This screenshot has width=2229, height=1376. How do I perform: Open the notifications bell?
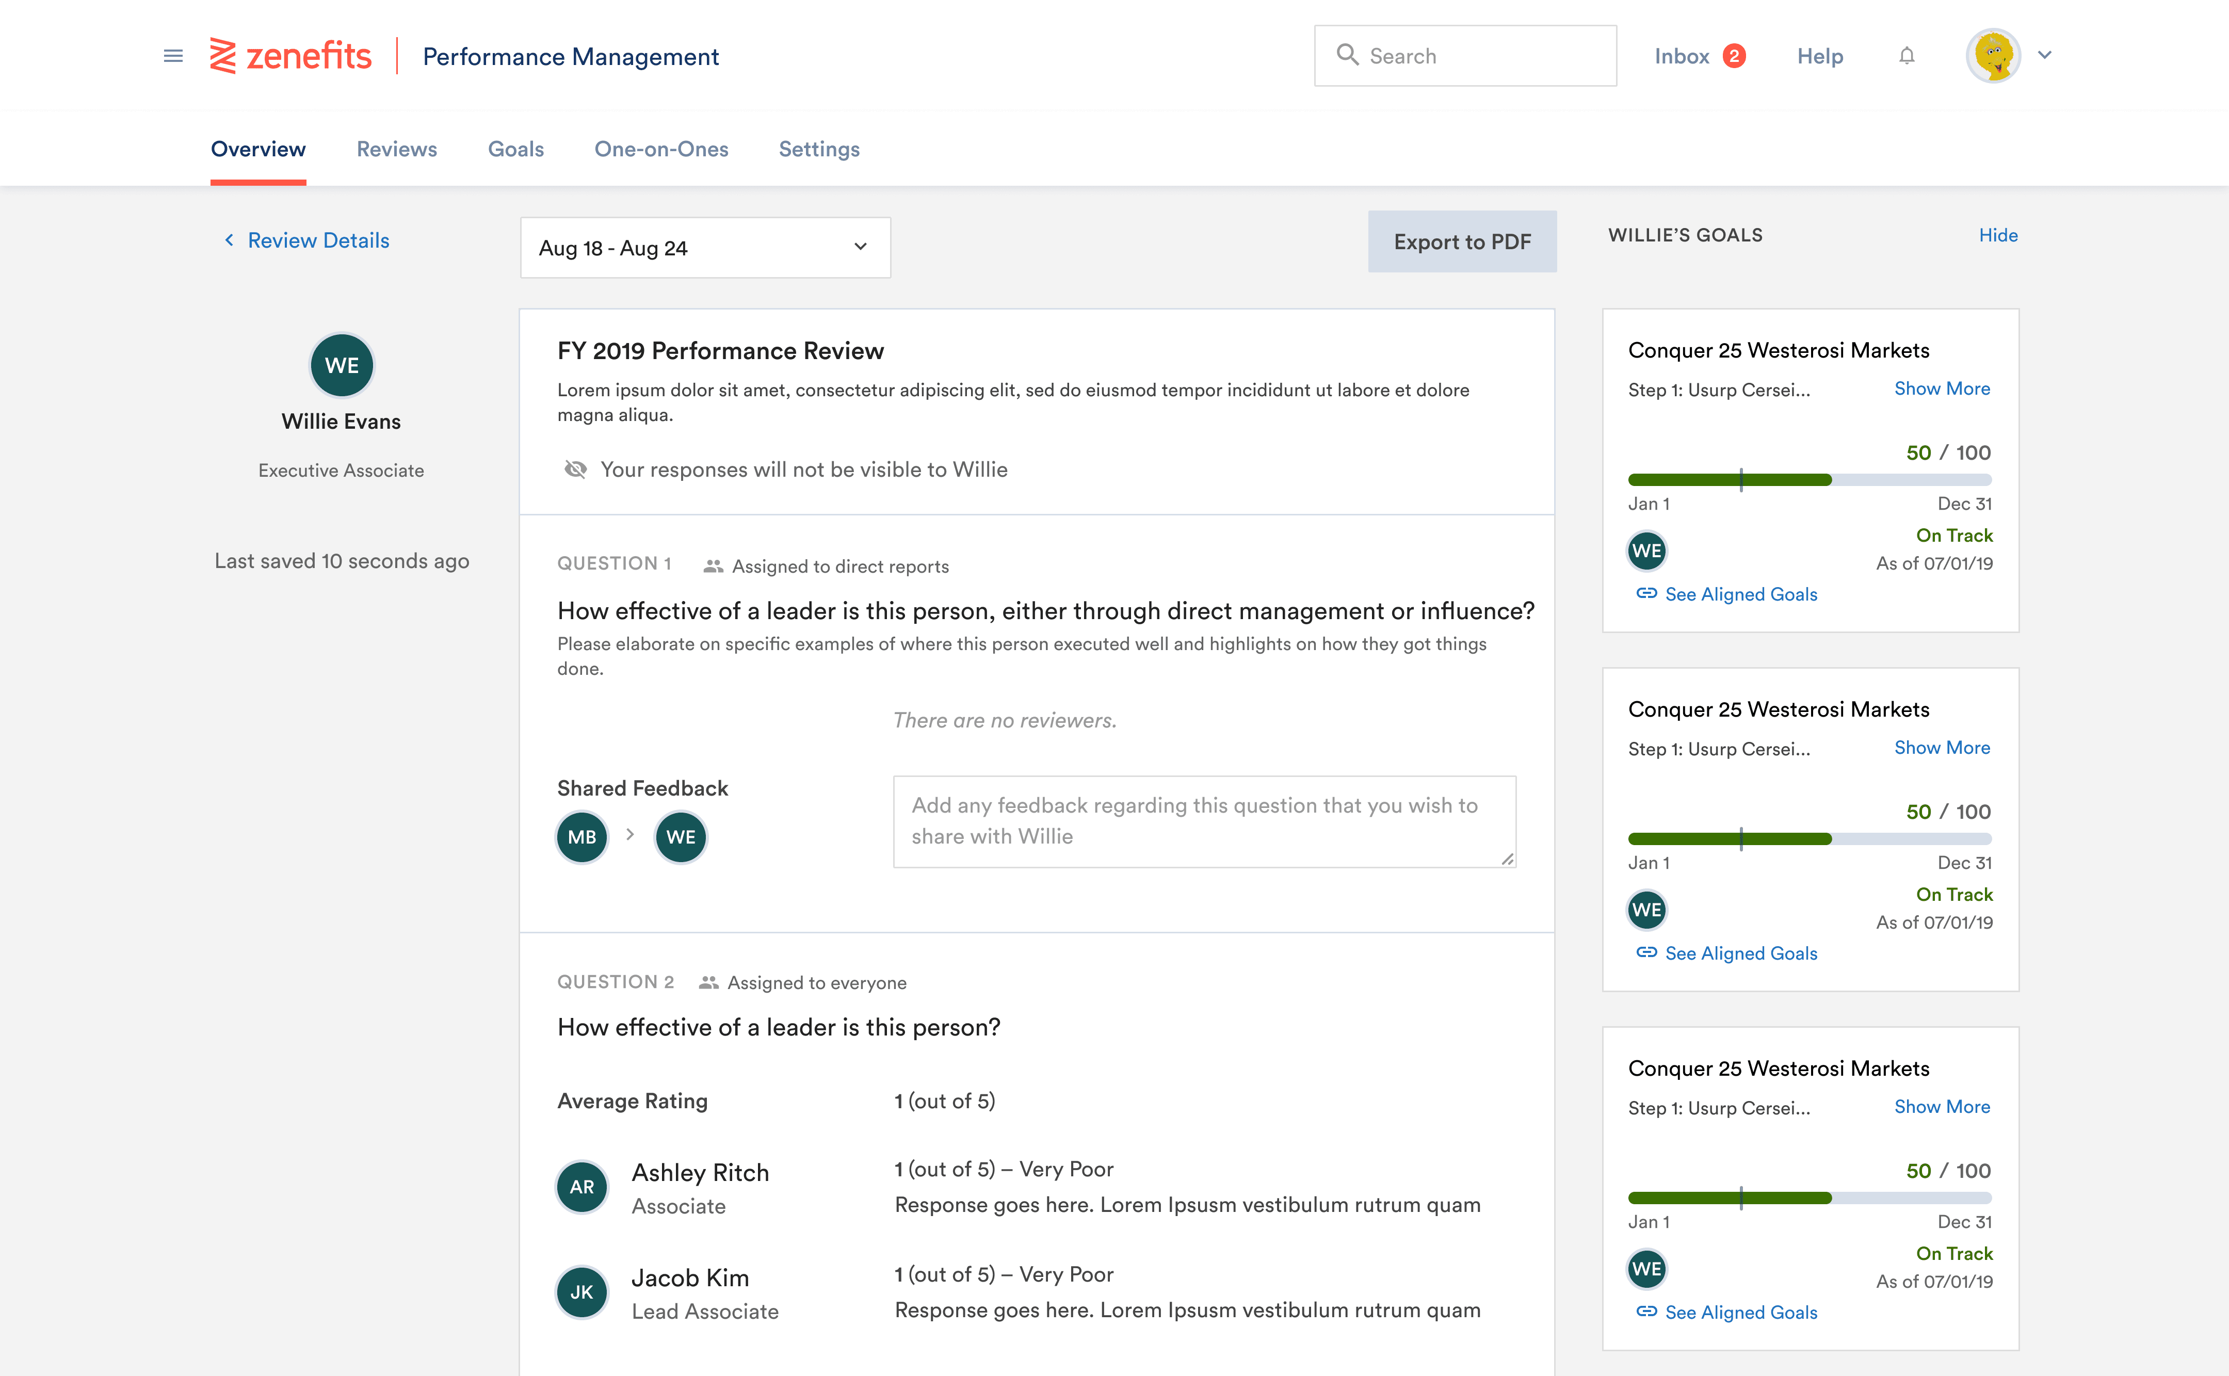pos(1907,56)
